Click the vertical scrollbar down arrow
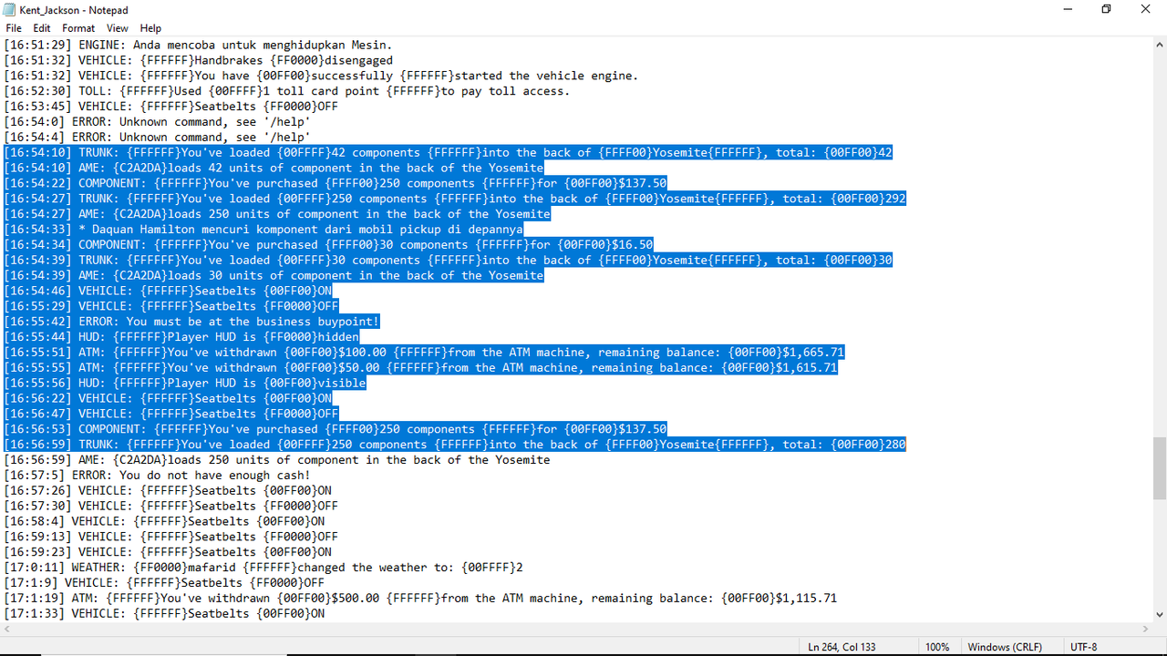 1159,614
